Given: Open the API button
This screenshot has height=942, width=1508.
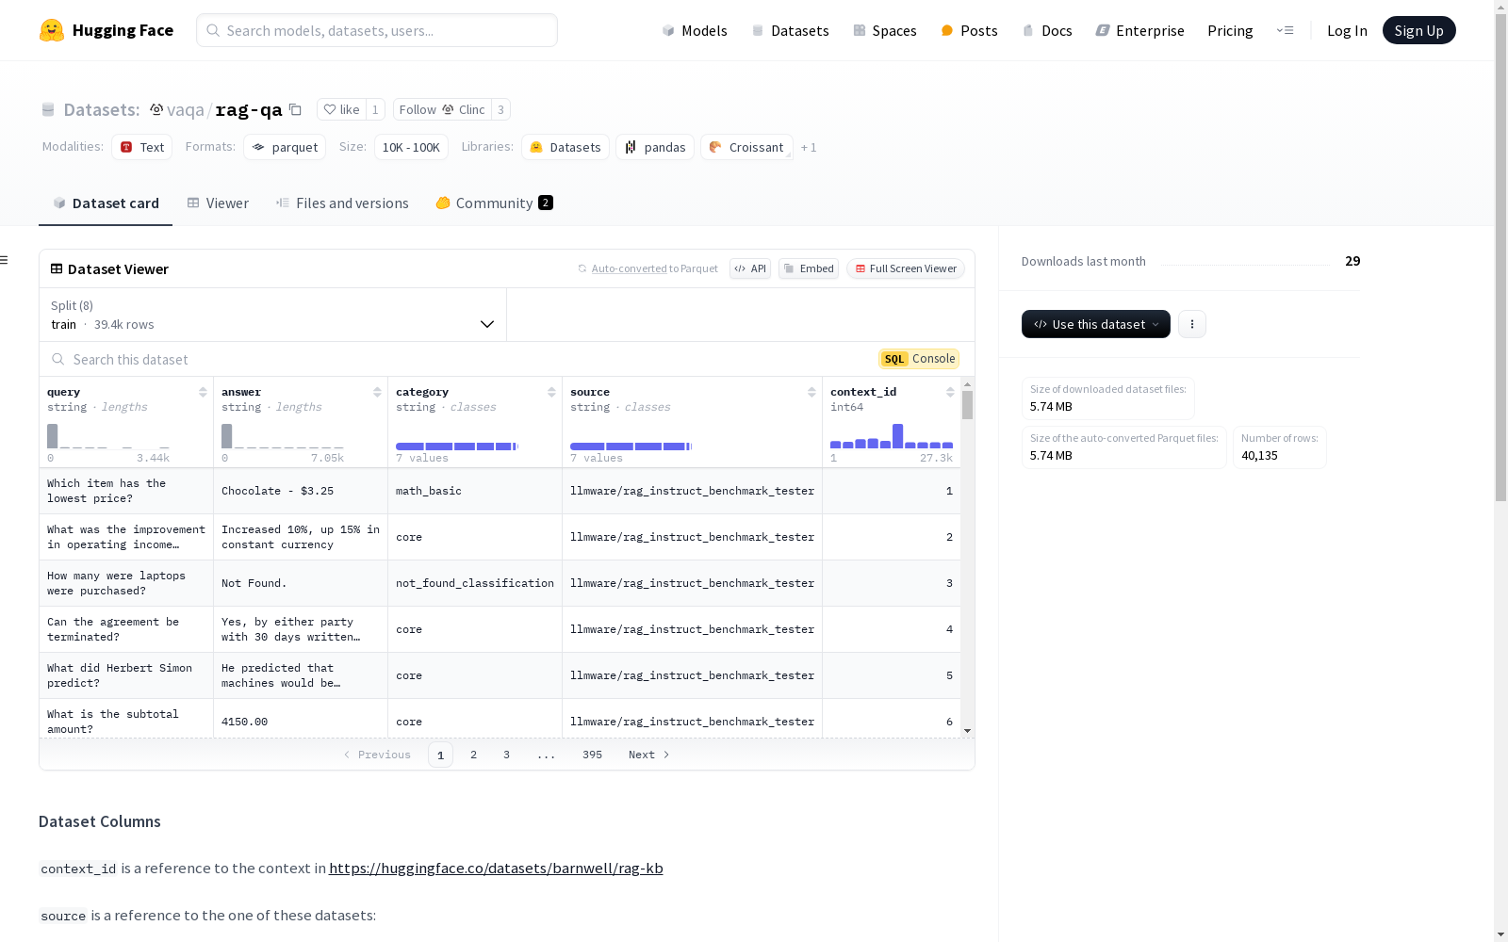Looking at the screenshot, I should pos(750,268).
